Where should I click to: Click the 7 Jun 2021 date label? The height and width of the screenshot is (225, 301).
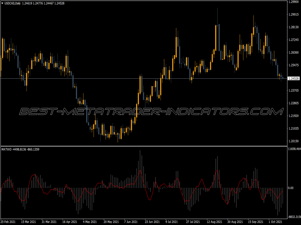tap(131, 222)
